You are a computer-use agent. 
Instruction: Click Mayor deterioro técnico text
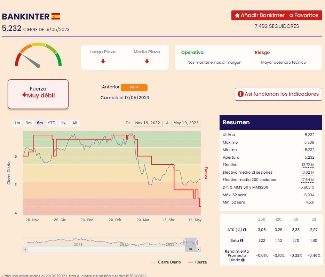283,62
